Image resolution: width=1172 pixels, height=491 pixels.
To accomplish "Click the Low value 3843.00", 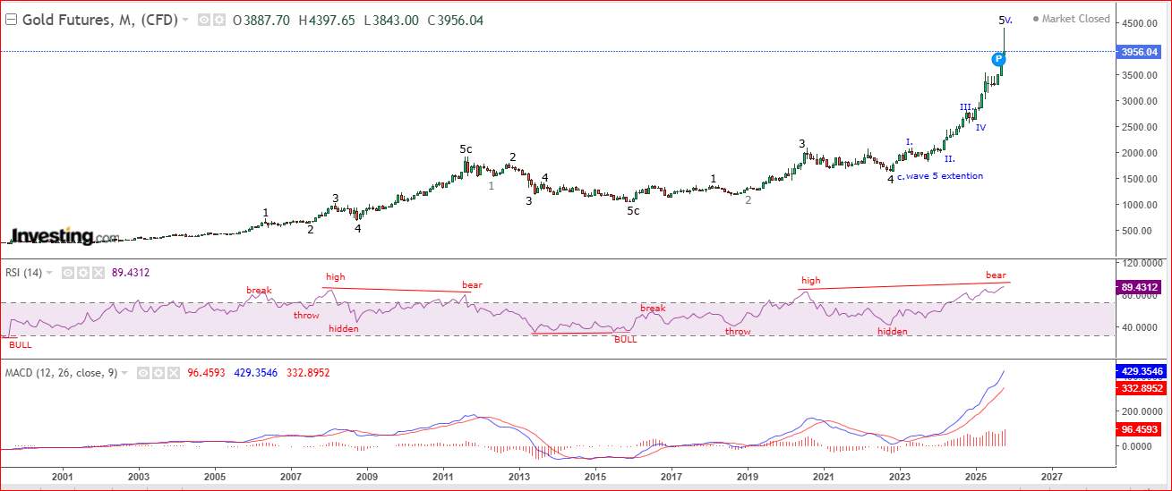I will 396,19.
